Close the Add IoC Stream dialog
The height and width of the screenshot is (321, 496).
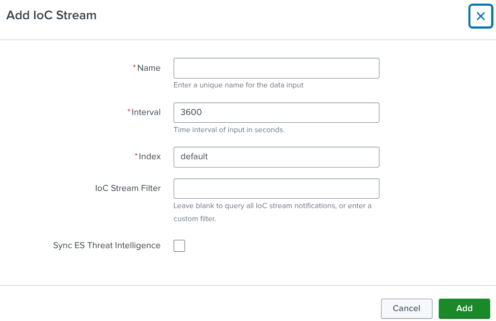click(480, 16)
